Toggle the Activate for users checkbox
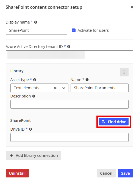This screenshot has height=181, width=139. (x=74, y=30)
